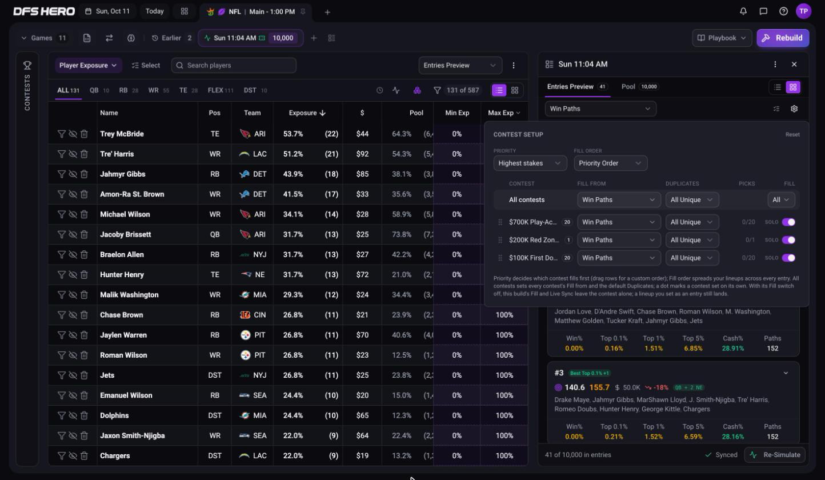Click the Rebuild button
825x480 pixels.
[x=783, y=38]
